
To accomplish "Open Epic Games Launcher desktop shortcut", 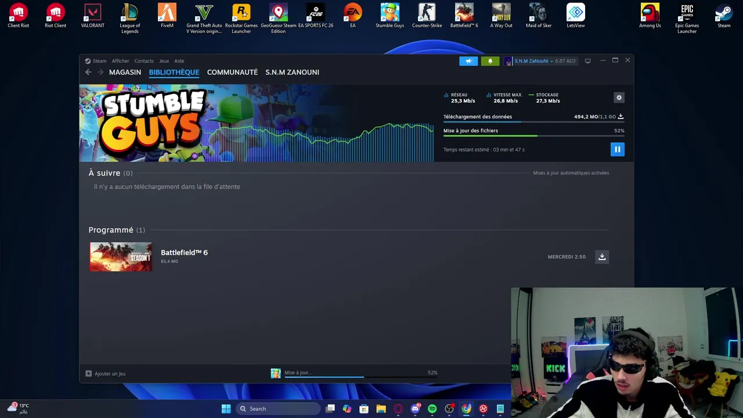I will (x=687, y=19).
